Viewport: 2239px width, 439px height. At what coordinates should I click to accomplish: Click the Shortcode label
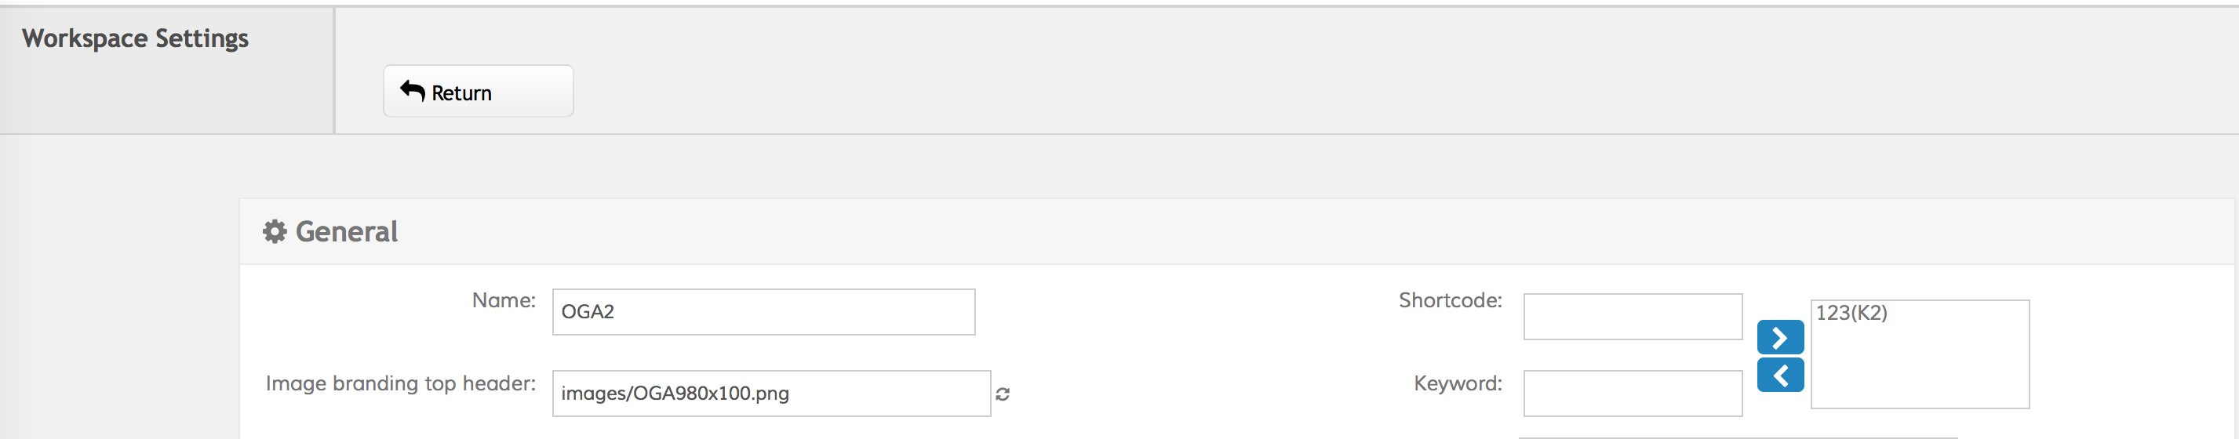coord(1449,301)
